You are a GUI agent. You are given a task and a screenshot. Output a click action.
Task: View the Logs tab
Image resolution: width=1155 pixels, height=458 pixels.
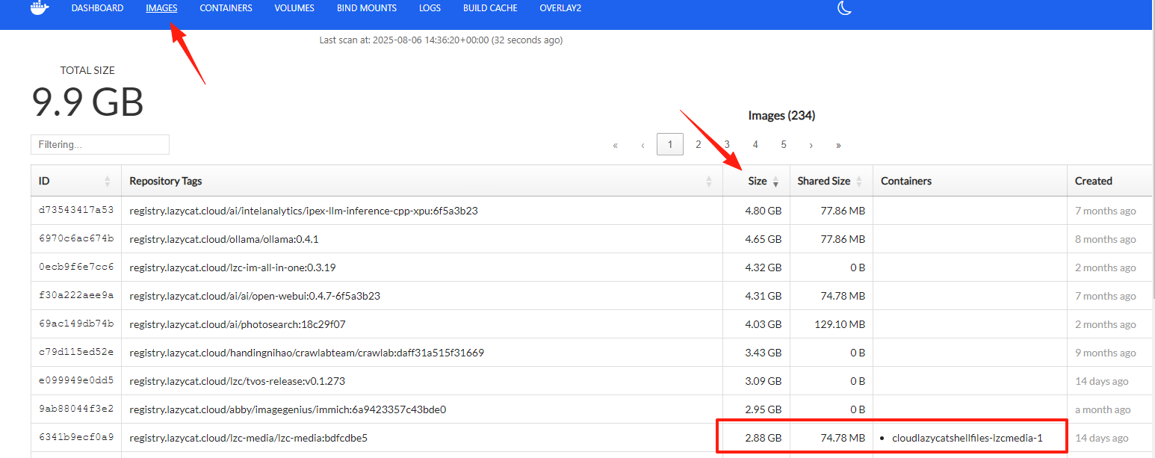click(430, 8)
